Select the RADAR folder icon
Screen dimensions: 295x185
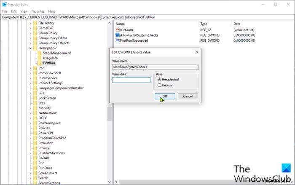pyautogui.click(x=35, y=158)
